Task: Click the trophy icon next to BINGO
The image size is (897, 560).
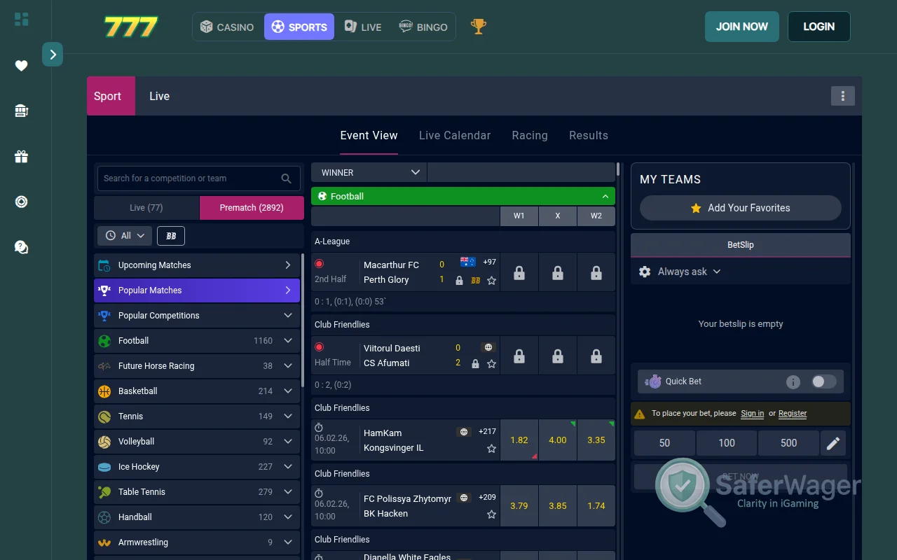Action: click(x=478, y=27)
